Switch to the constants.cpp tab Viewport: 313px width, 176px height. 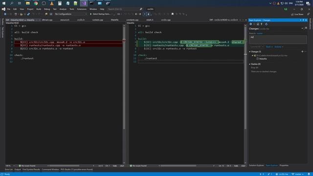pyautogui.click(x=133, y=20)
